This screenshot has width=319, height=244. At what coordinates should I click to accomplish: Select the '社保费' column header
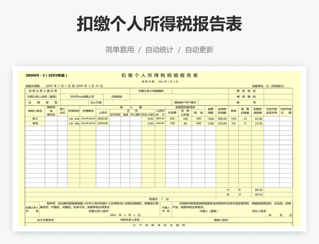(172, 113)
